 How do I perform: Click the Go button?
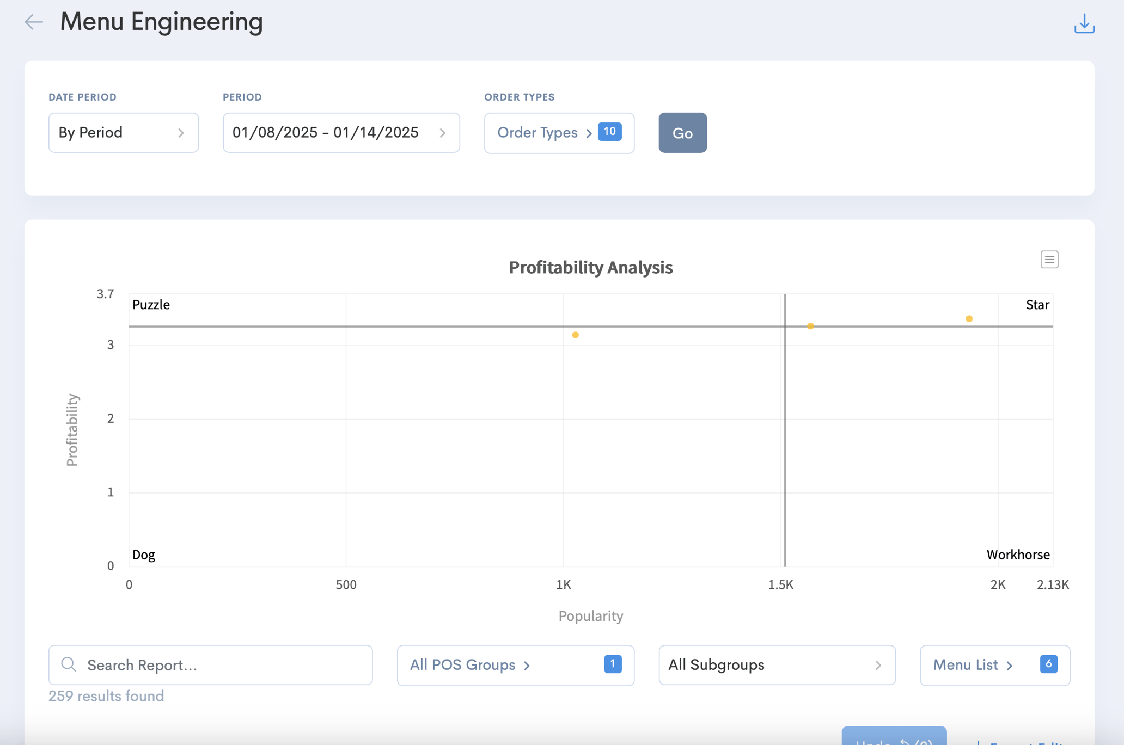[683, 133]
